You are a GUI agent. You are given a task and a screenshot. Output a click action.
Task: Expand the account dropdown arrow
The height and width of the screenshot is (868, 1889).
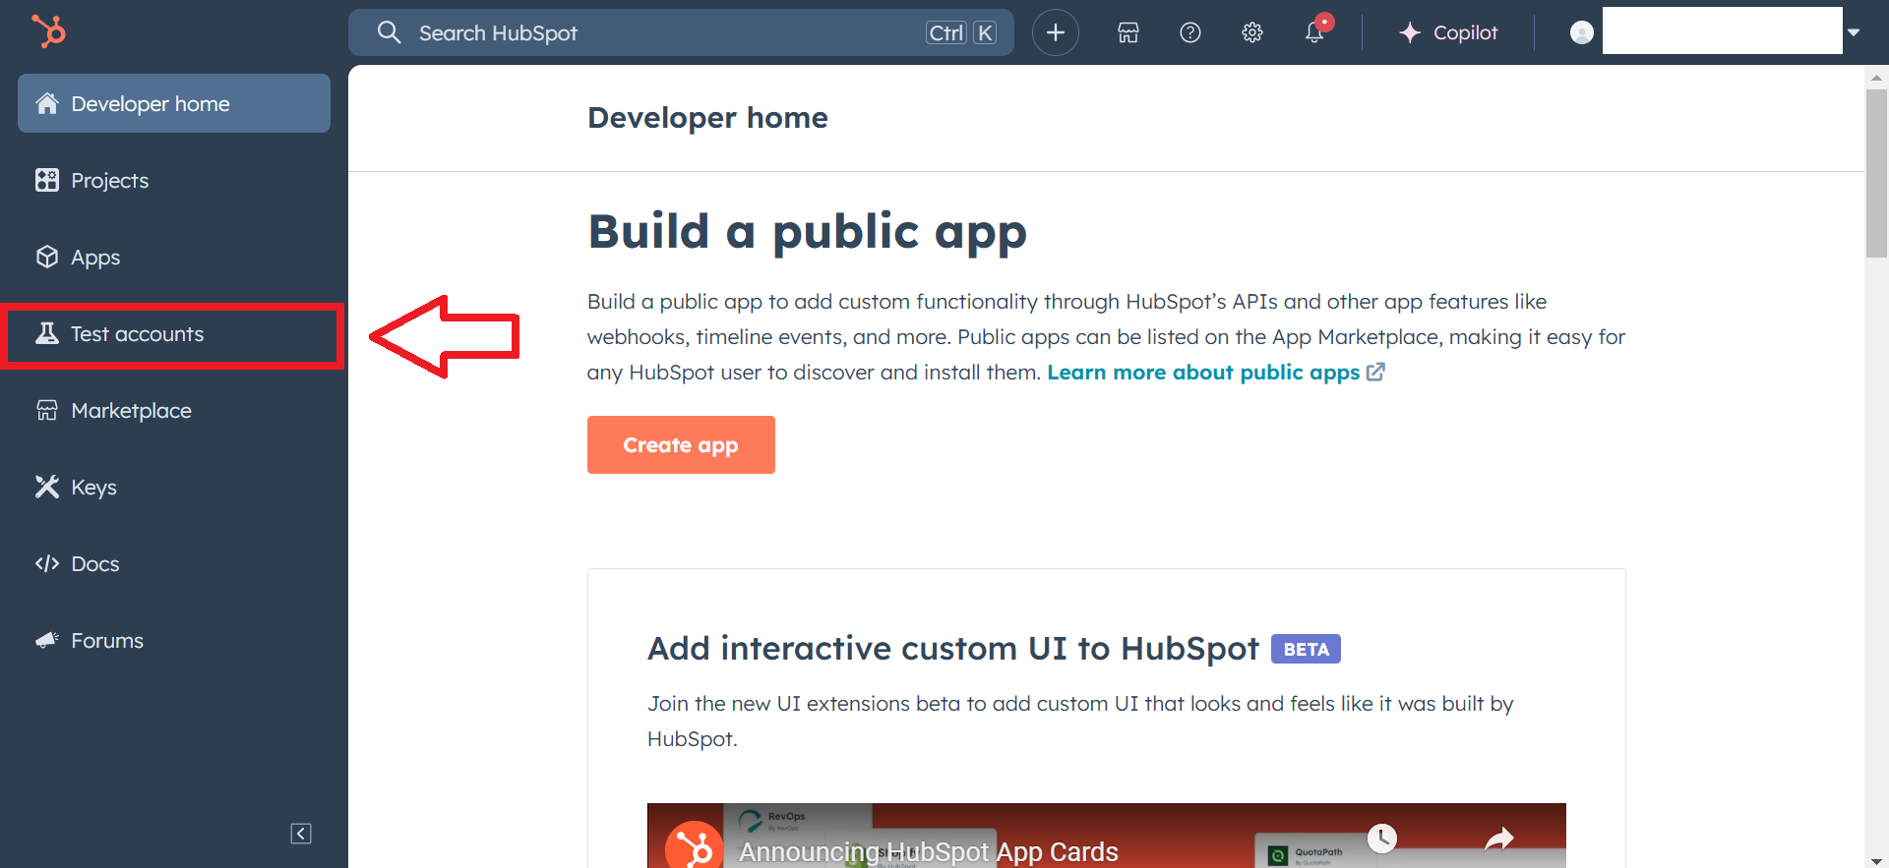[1854, 32]
